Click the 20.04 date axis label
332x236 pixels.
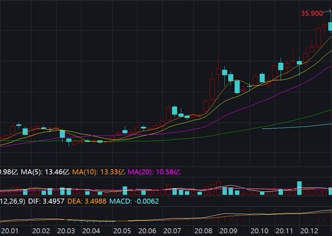91,230
